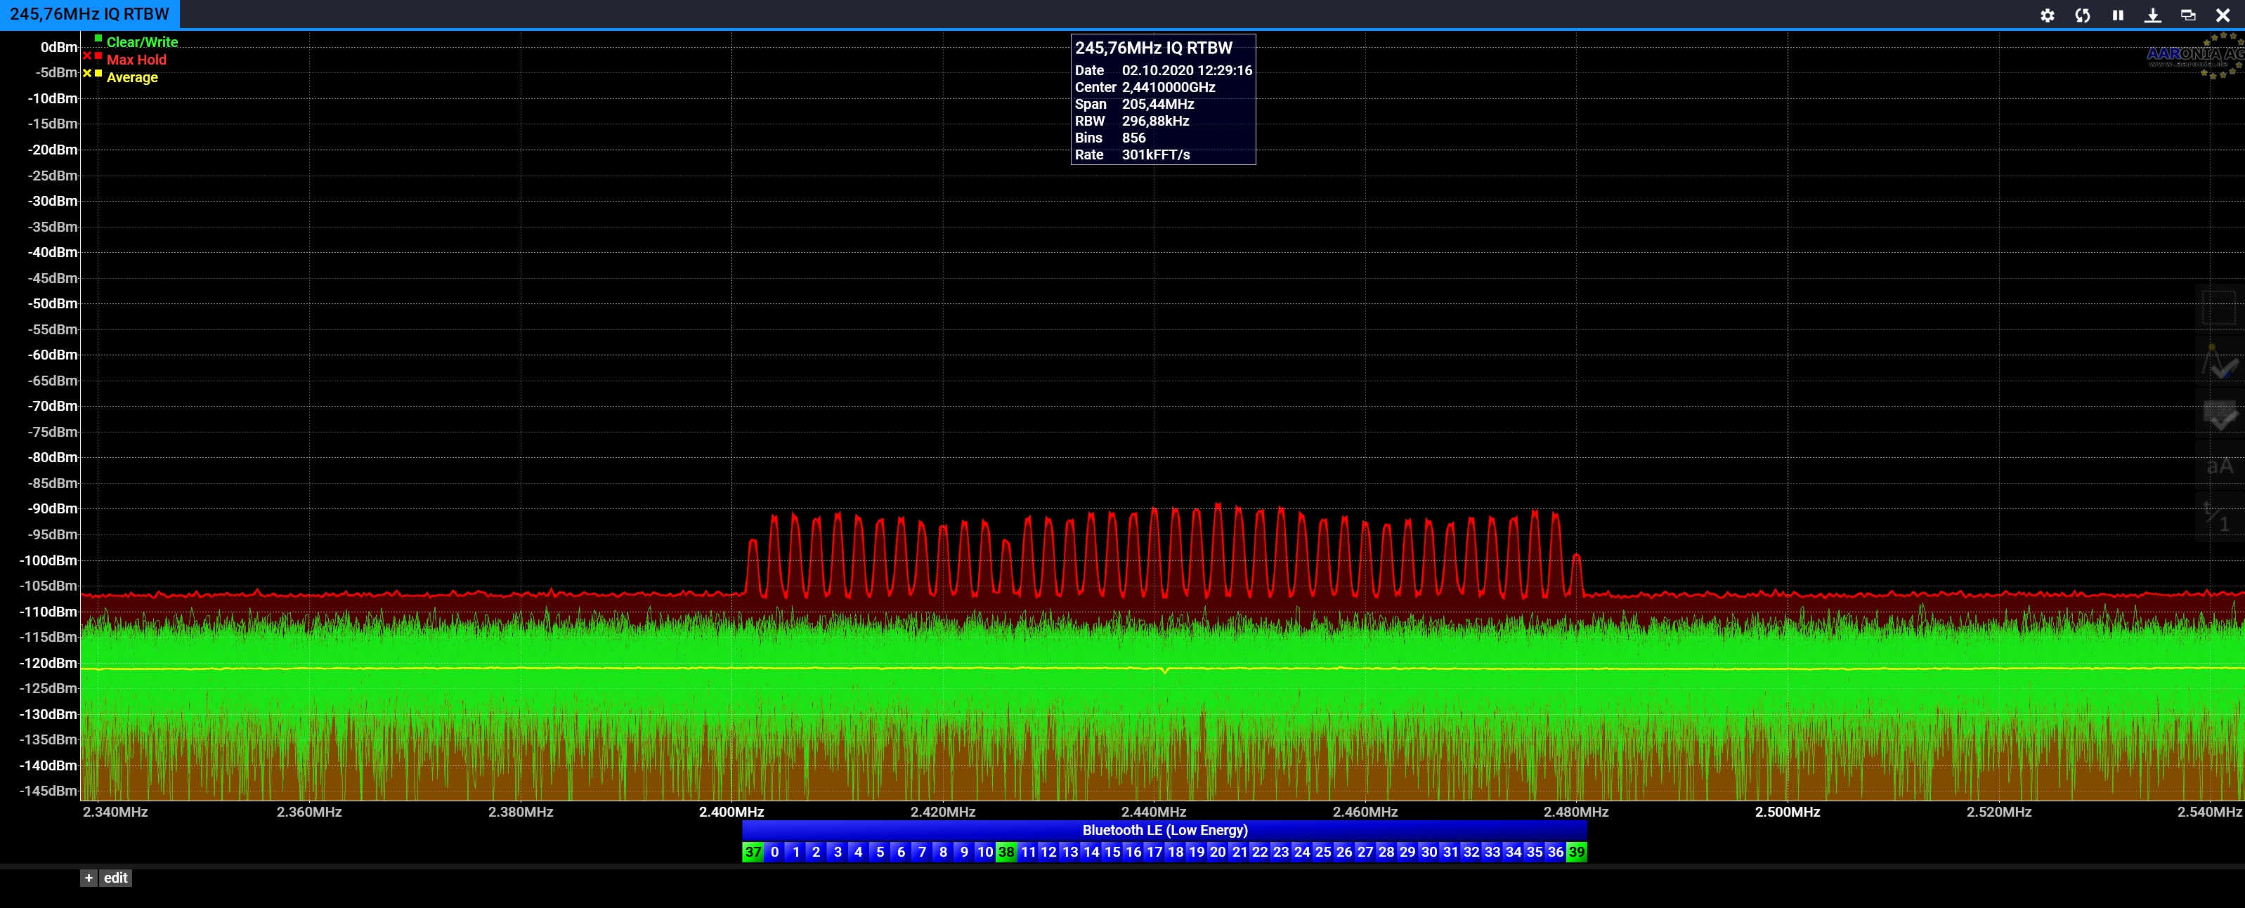2245x908 pixels.
Task: Select the 245,76MHz IQ RTBW tab
Action: (x=89, y=14)
